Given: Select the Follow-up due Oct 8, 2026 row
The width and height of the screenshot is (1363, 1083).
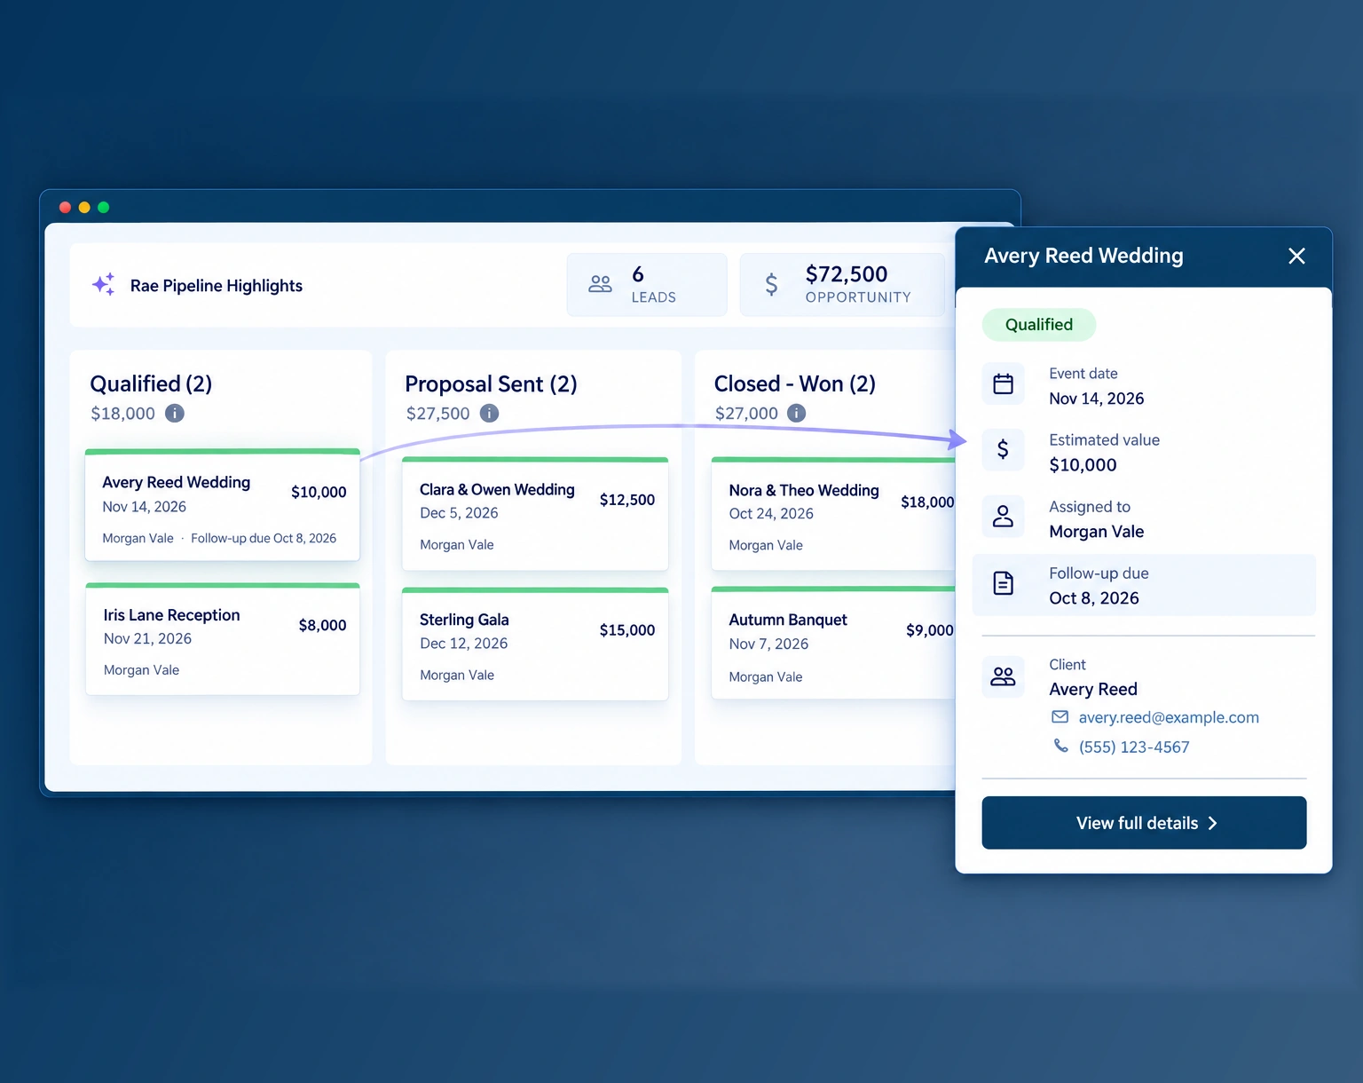Looking at the screenshot, I should [x=1144, y=585].
